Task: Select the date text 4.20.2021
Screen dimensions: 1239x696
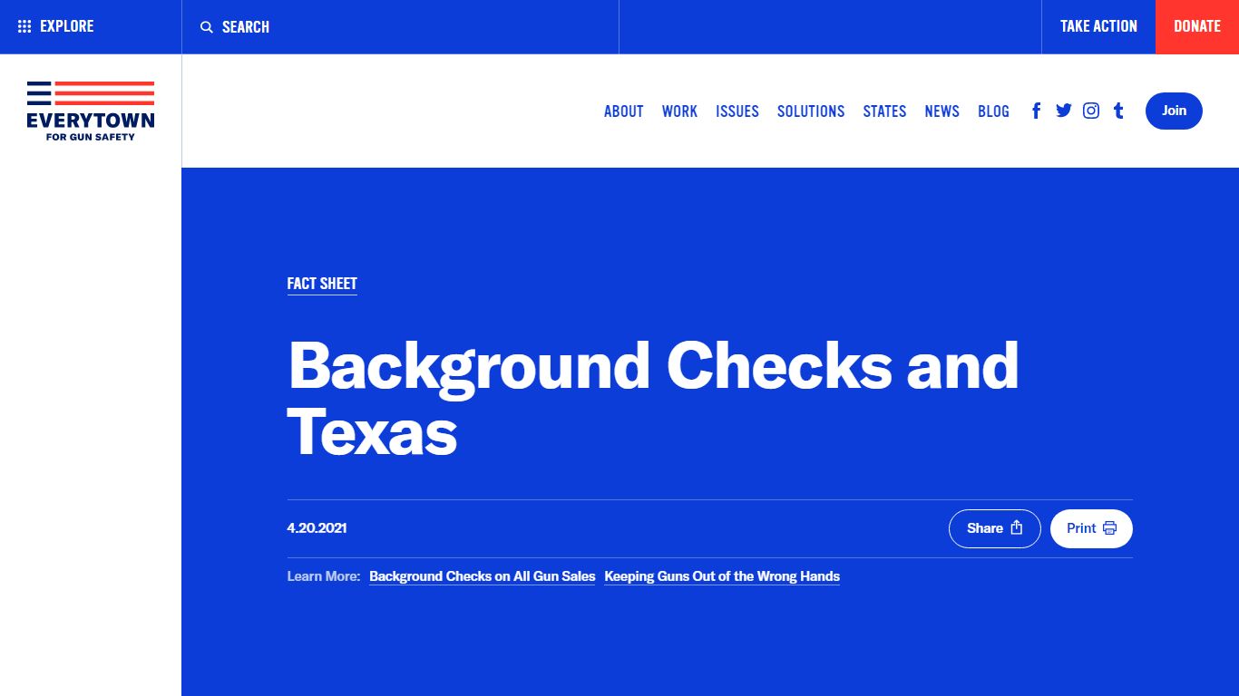Action: [x=317, y=528]
